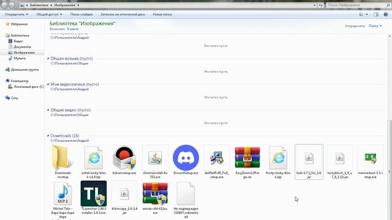Collapse the Downloads (16) group
This screenshot has width=392, height=220.
click(x=48, y=136)
